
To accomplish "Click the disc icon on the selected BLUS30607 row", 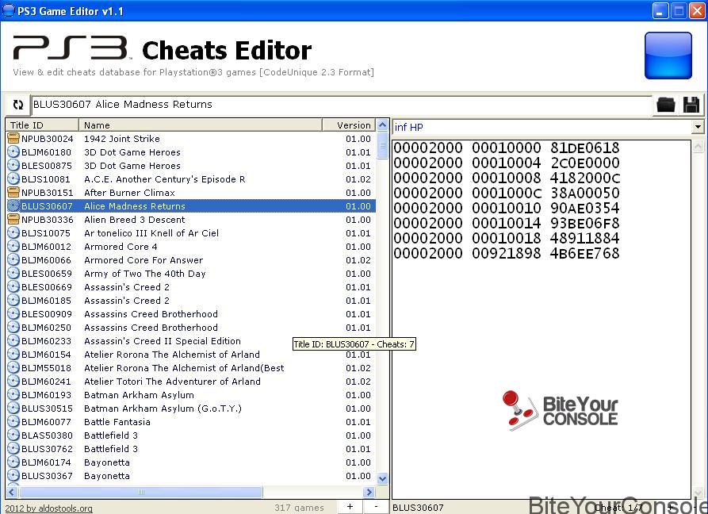I will 13,206.
